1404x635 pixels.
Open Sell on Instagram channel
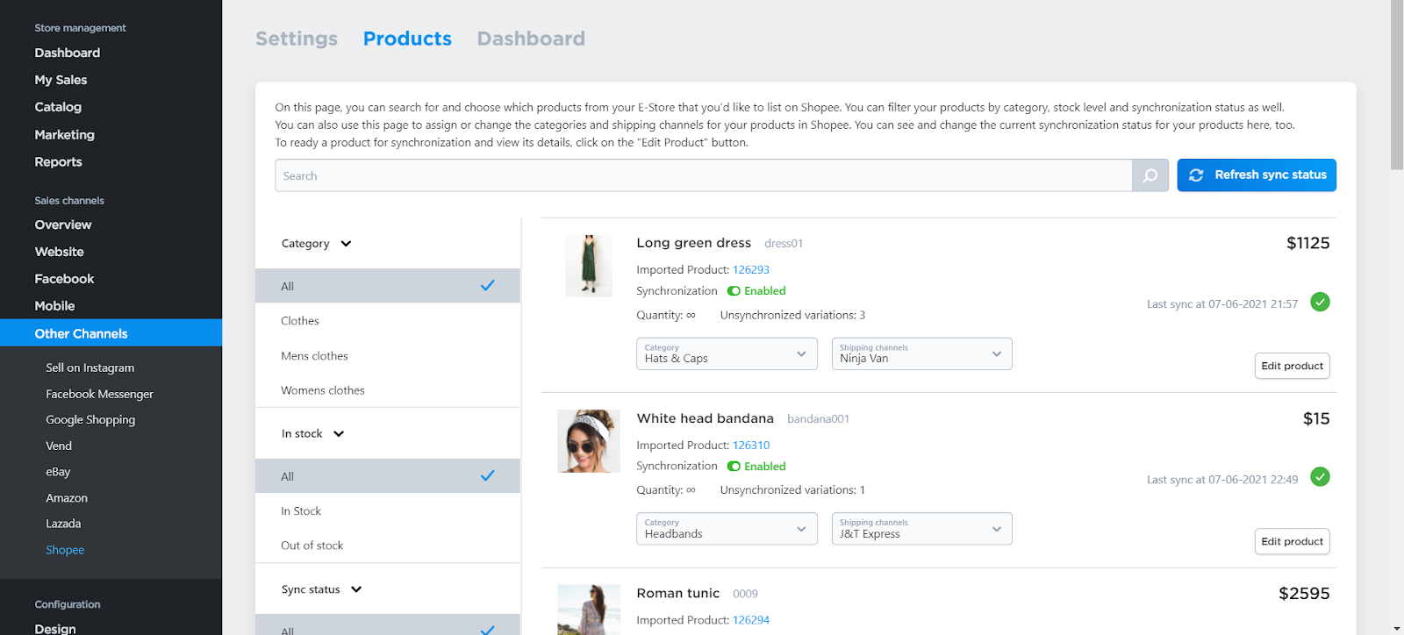(90, 368)
